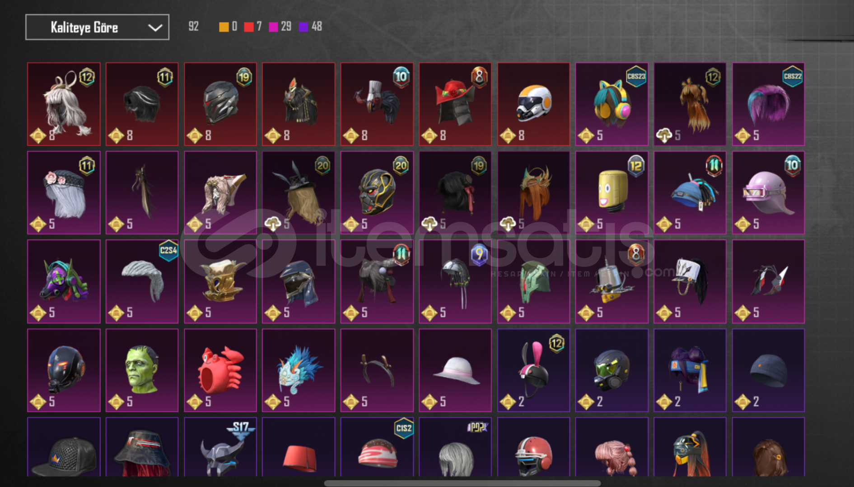The image size is (854, 487).
Task: Pick the red crab hat item
Action: point(220,370)
